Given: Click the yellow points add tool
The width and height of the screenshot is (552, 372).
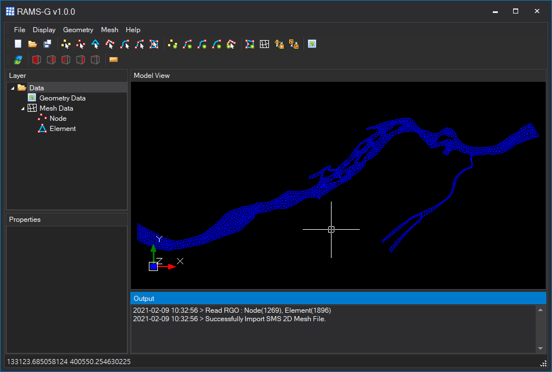Looking at the screenshot, I should 173,44.
